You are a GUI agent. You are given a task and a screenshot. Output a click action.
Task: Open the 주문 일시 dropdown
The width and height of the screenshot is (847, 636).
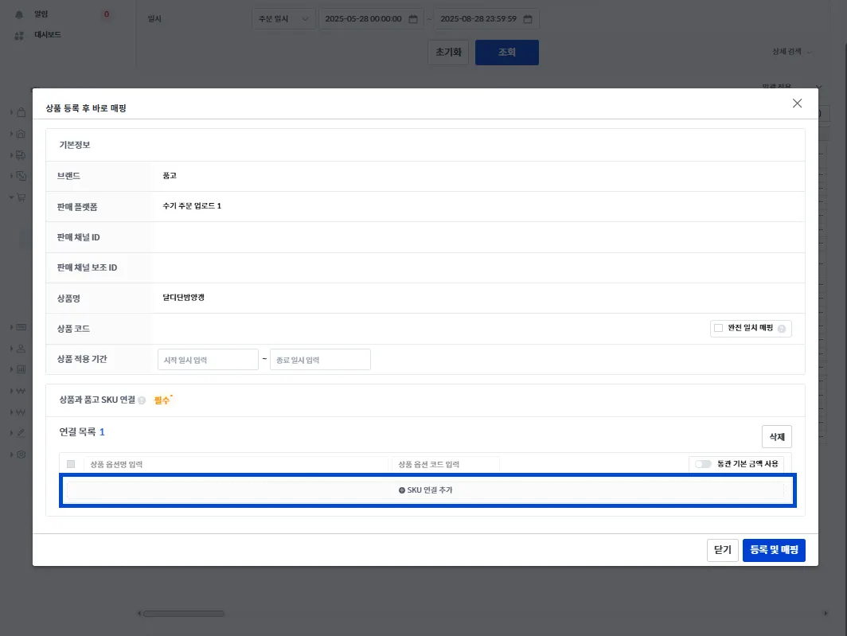coord(283,19)
